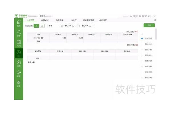Switch to the 员工绩效 tab
This screenshot has width=171, height=114.
point(60,20)
